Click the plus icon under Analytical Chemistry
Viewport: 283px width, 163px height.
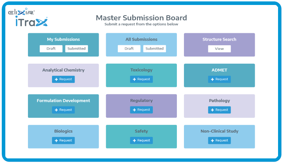(x=56, y=80)
